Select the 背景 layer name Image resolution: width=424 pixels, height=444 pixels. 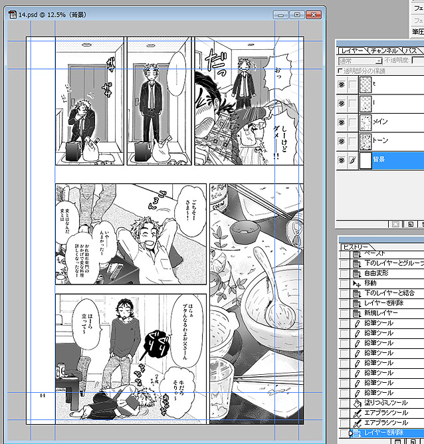(379, 160)
